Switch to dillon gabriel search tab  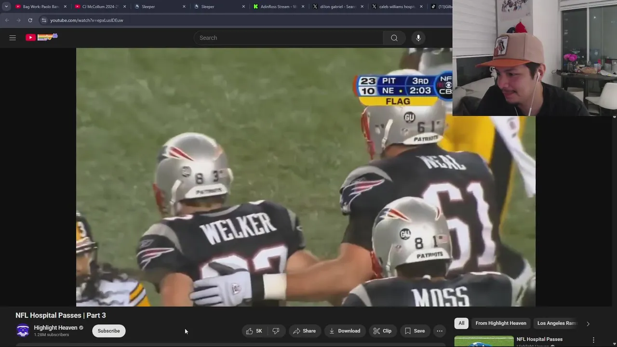339,7
